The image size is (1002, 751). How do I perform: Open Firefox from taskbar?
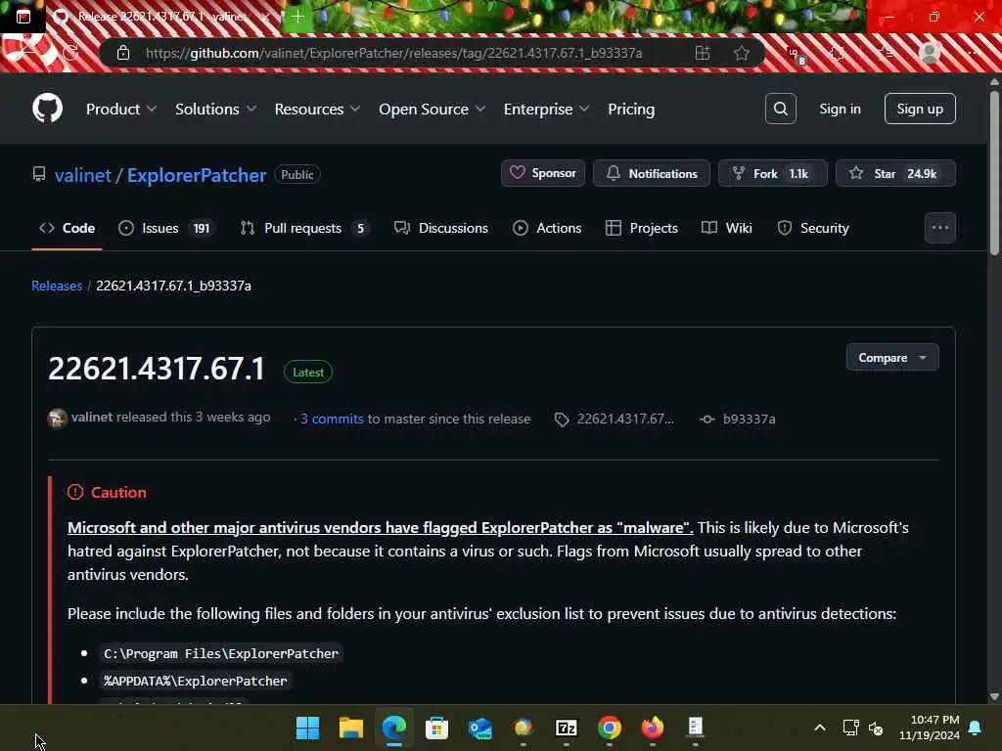[653, 728]
